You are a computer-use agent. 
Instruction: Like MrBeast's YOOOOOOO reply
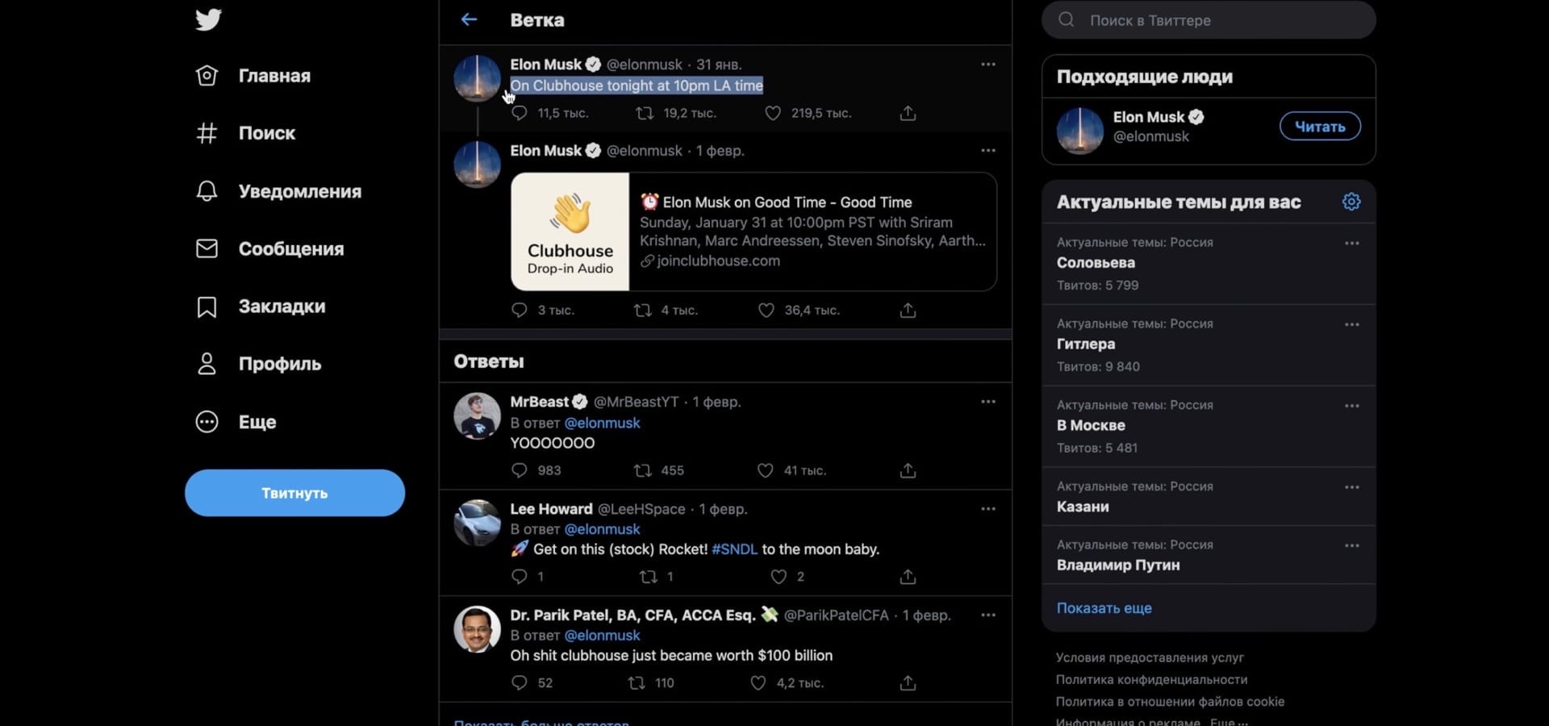(x=766, y=470)
